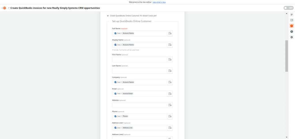Click into the Display Name input field
295x139 pixels.
(140, 45)
